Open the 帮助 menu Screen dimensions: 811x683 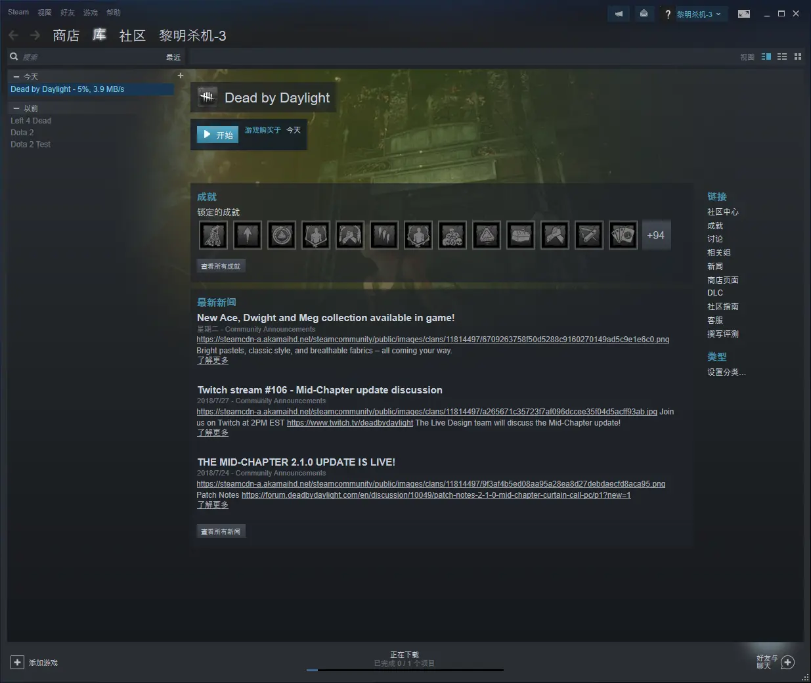(114, 12)
